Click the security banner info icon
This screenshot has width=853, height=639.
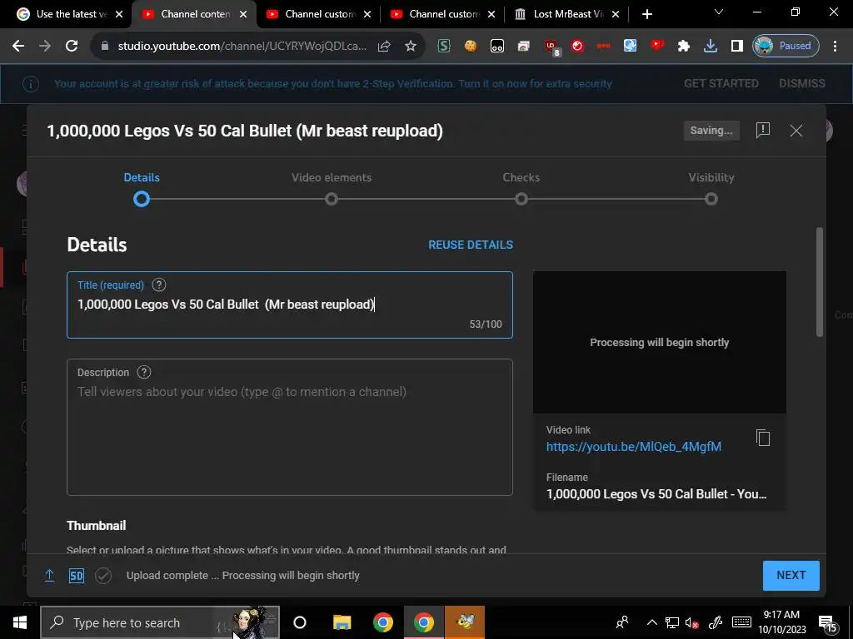[31, 84]
